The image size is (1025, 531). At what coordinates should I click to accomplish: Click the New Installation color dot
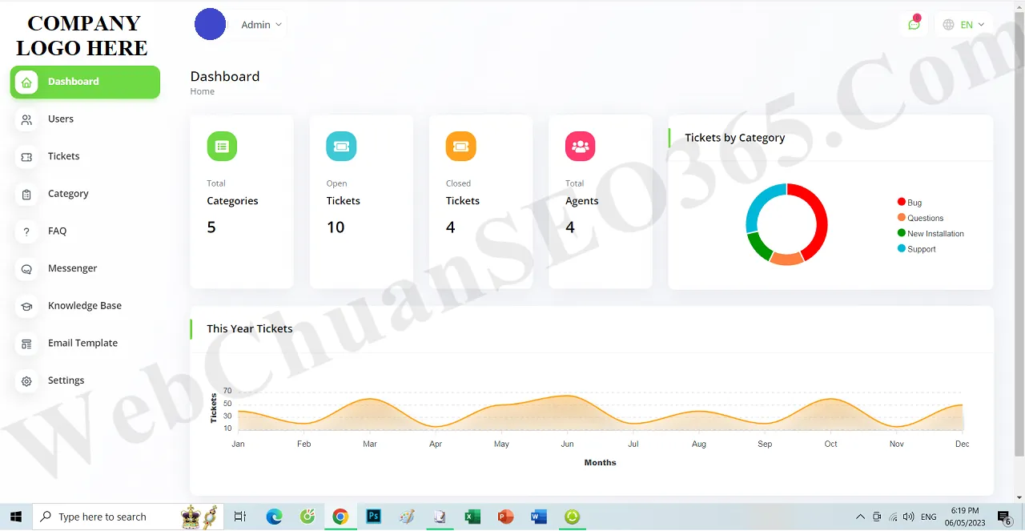click(902, 234)
